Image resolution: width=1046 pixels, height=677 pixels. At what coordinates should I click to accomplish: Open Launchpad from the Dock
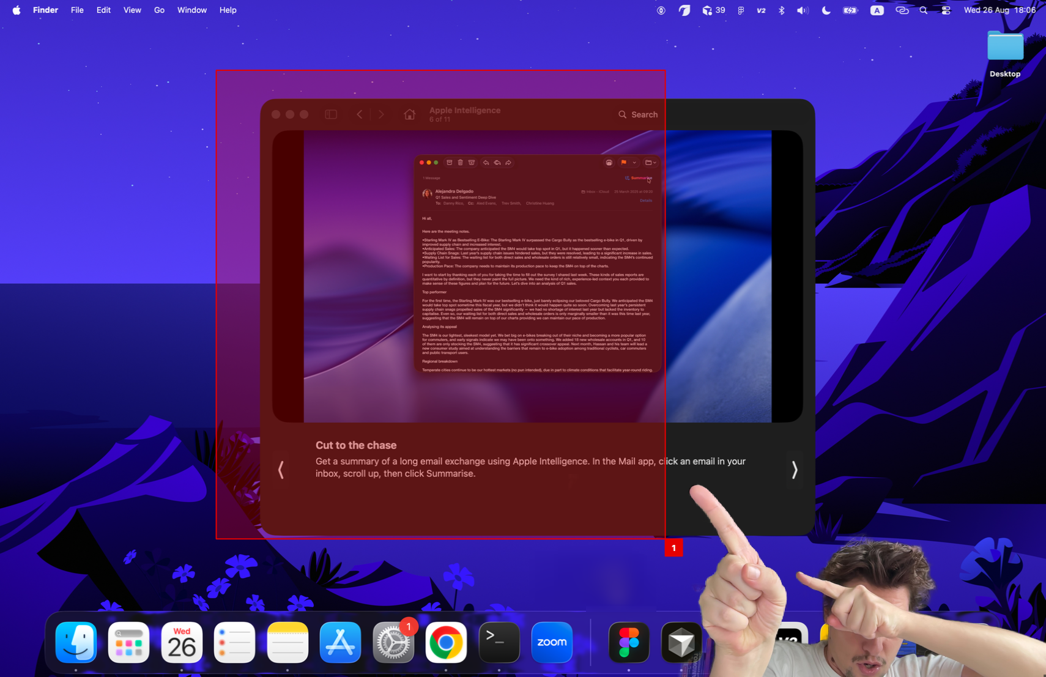[x=128, y=642]
